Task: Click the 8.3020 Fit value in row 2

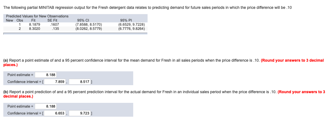Action: point(35,28)
